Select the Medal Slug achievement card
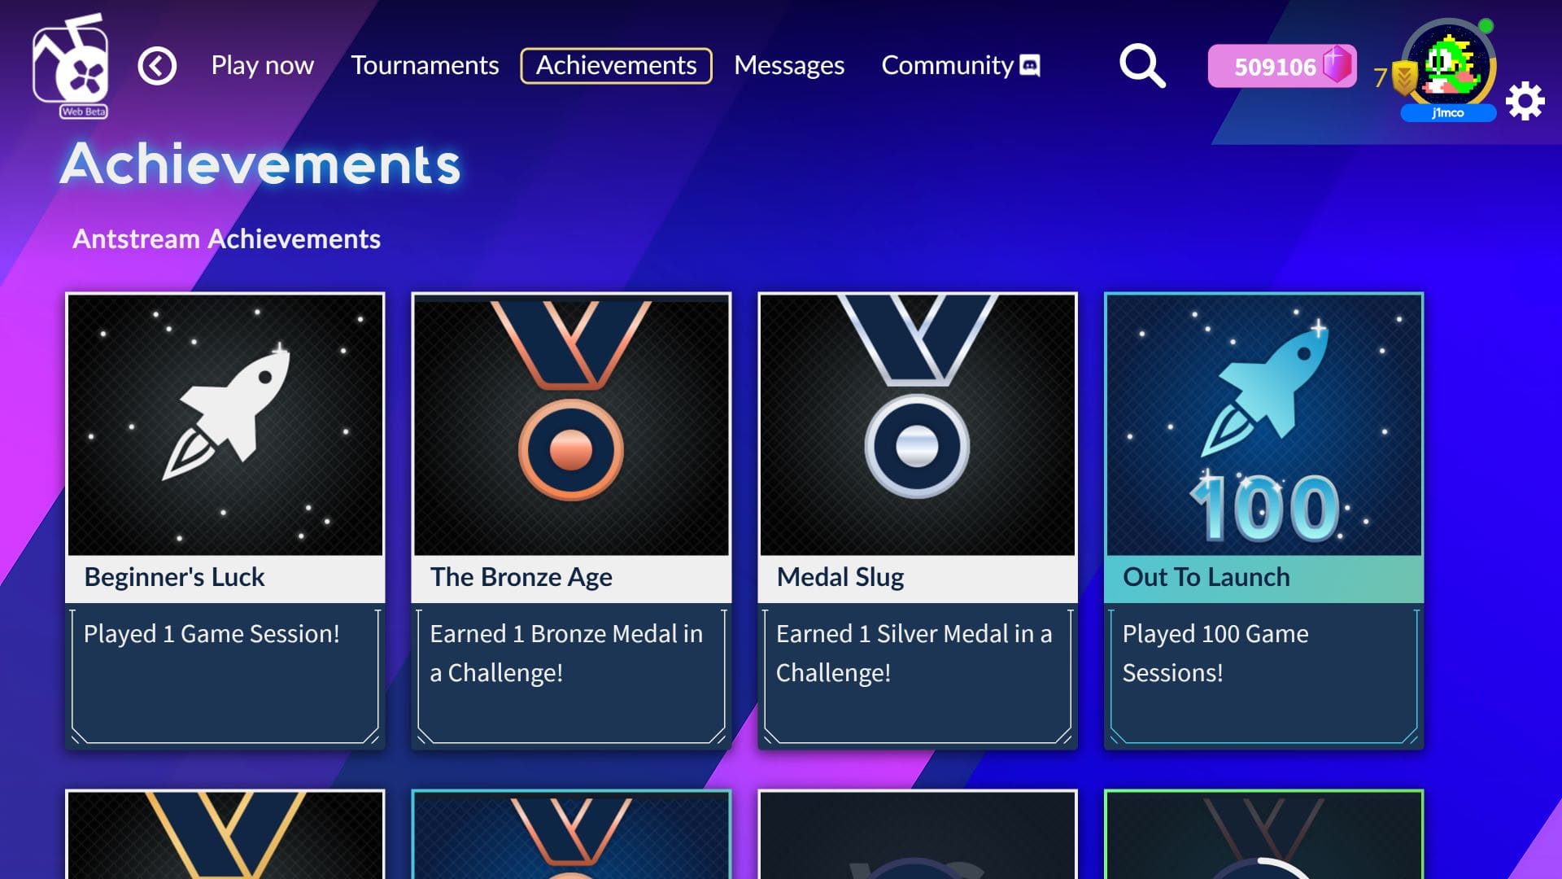This screenshot has height=879, width=1562. click(x=918, y=521)
